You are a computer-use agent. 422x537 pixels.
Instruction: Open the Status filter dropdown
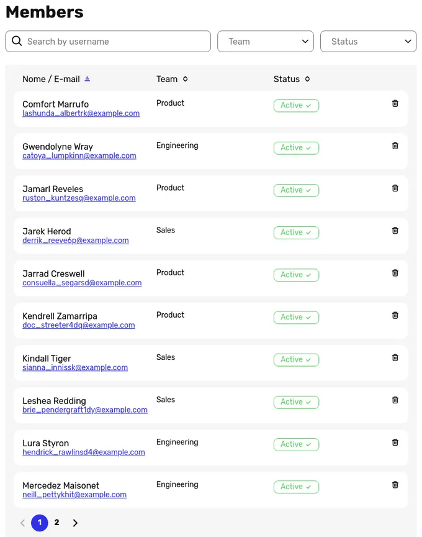(368, 42)
